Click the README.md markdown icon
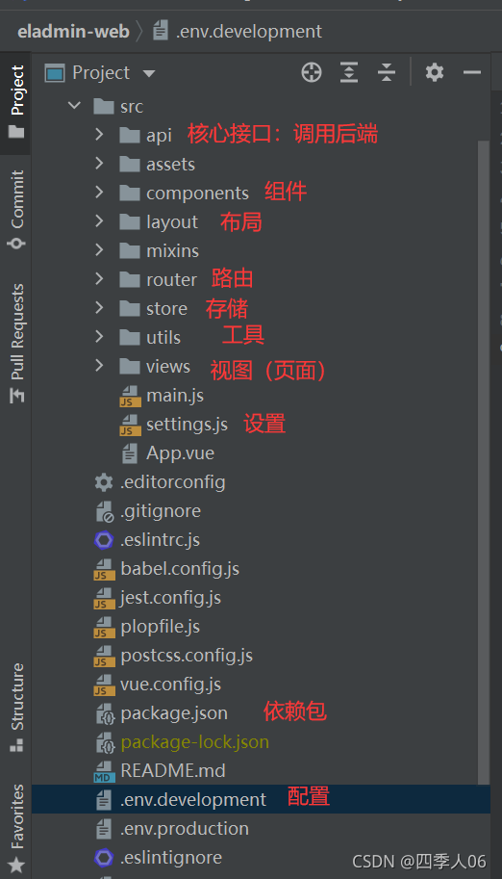This screenshot has width=502, height=879. 104,771
